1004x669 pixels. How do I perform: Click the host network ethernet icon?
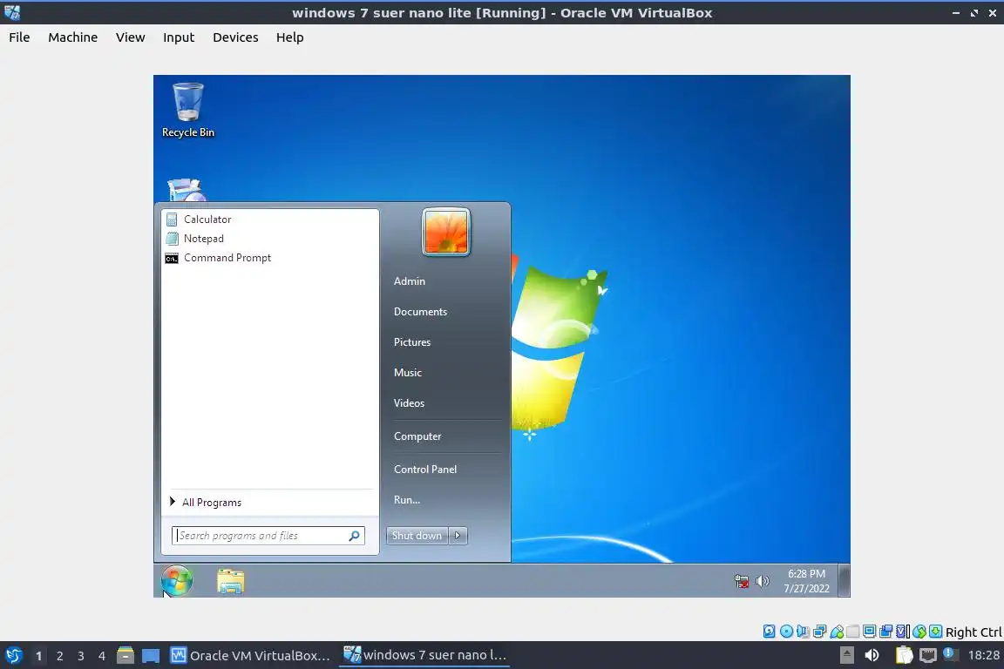pyautogui.click(x=928, y=655)
